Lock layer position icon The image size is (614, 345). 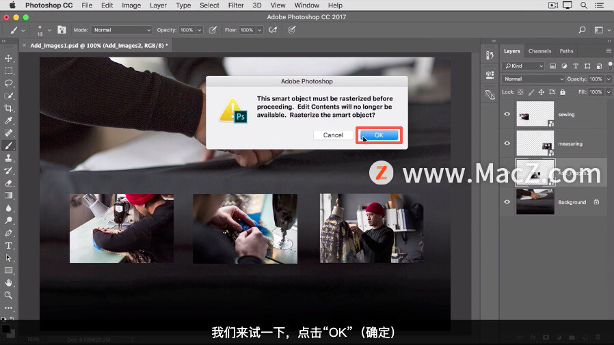coord(541,92)
